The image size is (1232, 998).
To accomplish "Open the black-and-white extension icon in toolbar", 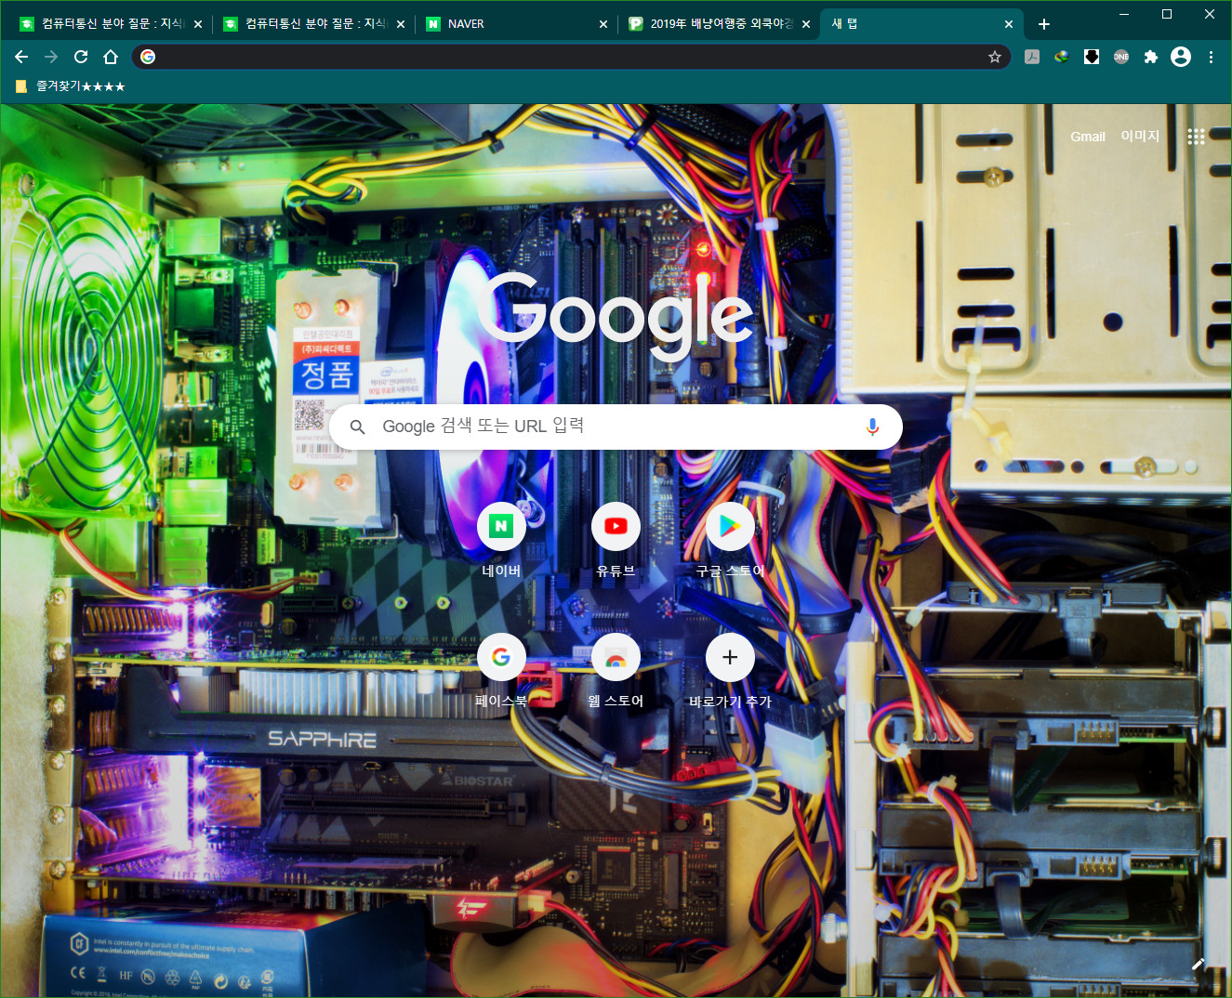I will click(x=1092, y=57).
